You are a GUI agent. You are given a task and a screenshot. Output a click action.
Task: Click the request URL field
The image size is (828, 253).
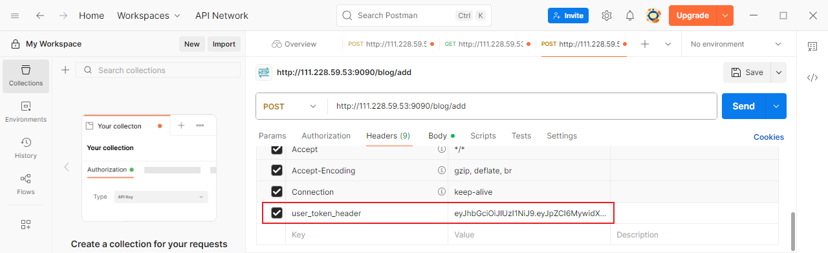[x=522, y=106]
